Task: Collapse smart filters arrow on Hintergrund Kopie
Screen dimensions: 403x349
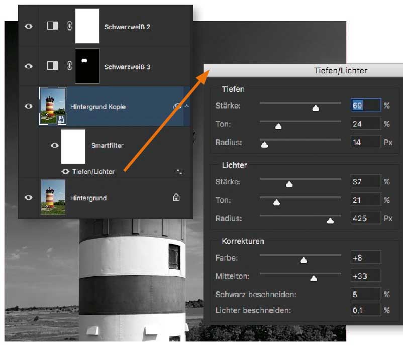Action: coord(187,105)
